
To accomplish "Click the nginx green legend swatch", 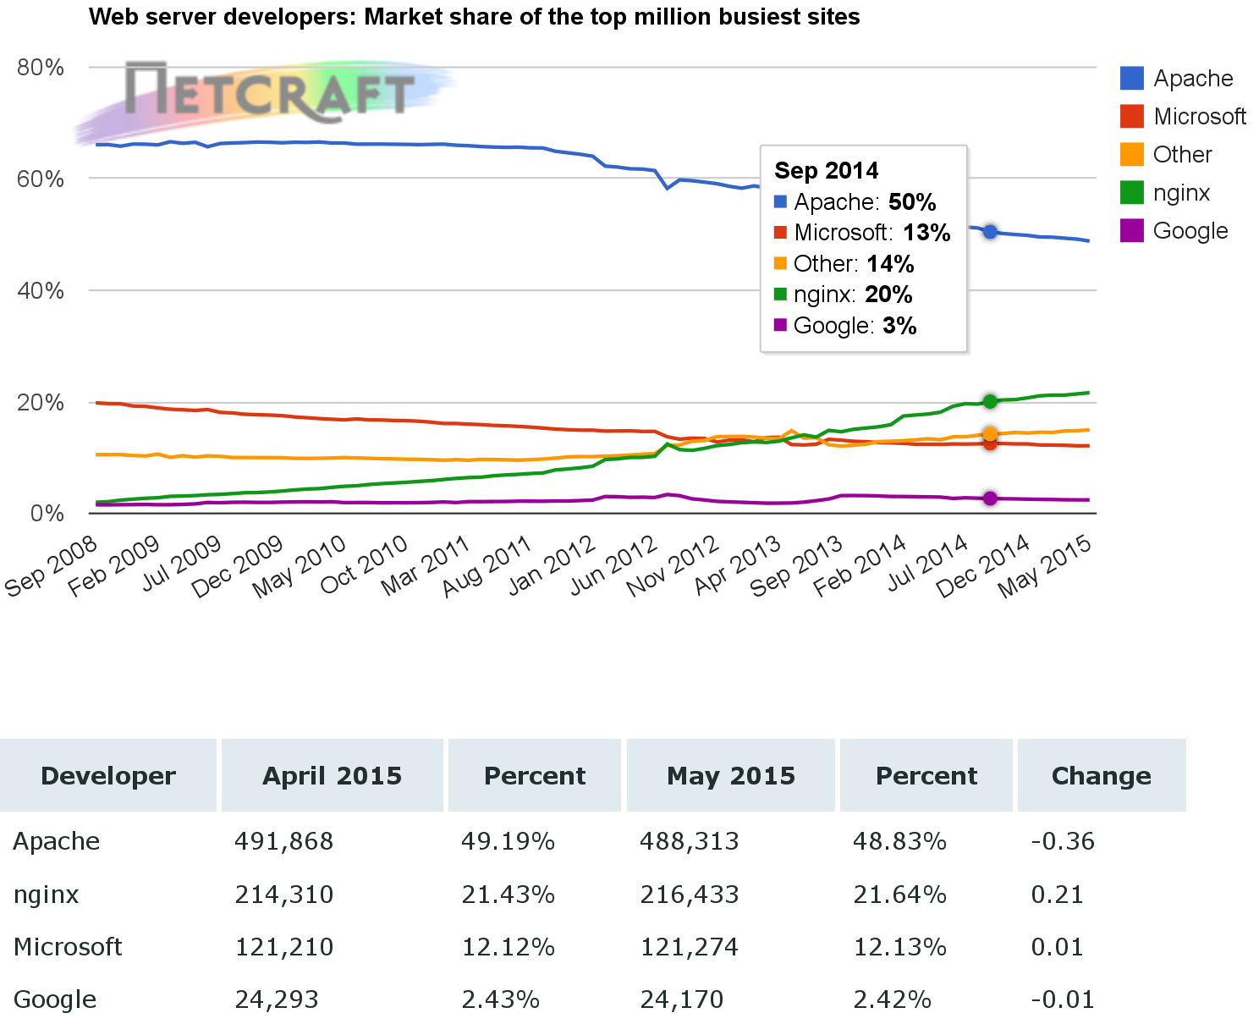I will pyautogui.click(x=1132, y=192).
